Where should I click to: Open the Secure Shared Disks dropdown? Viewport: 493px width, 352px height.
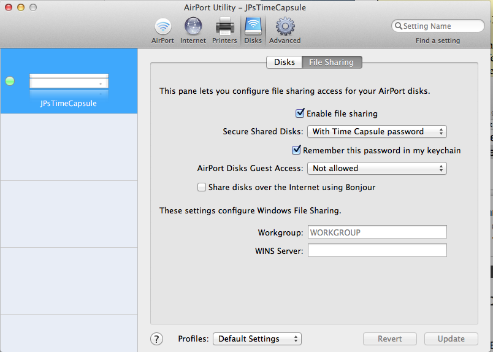pos(376,131)
